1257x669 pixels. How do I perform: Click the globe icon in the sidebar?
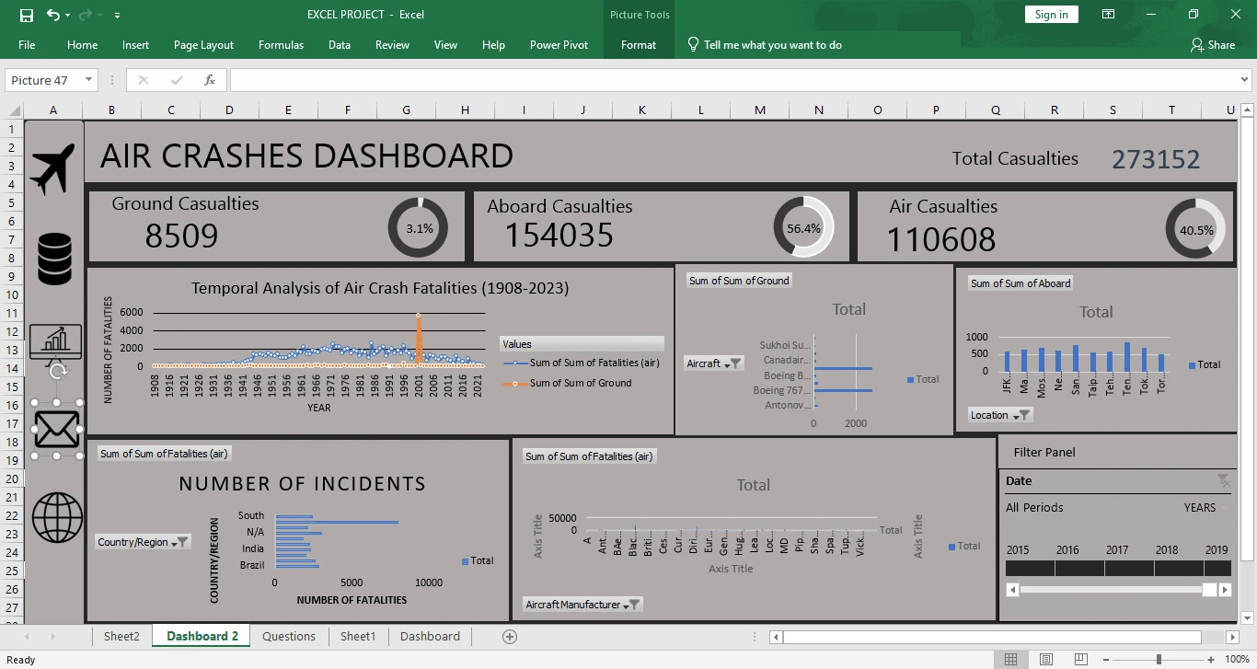point(57,517)
